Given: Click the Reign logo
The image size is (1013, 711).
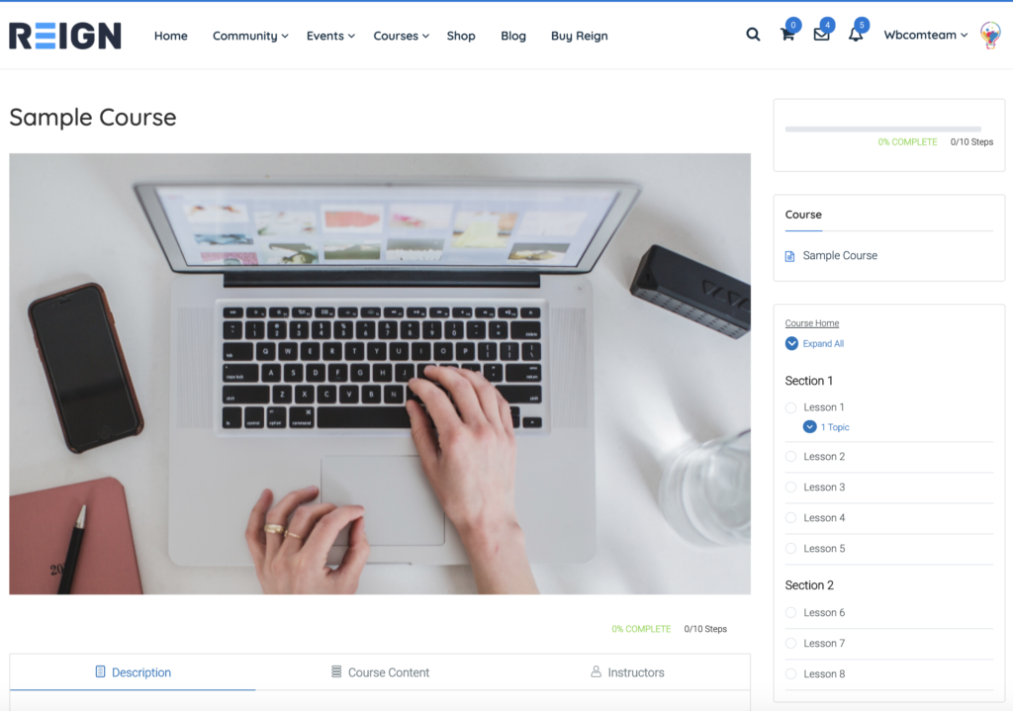Looking at the screenshot, I should pos(64,36).
